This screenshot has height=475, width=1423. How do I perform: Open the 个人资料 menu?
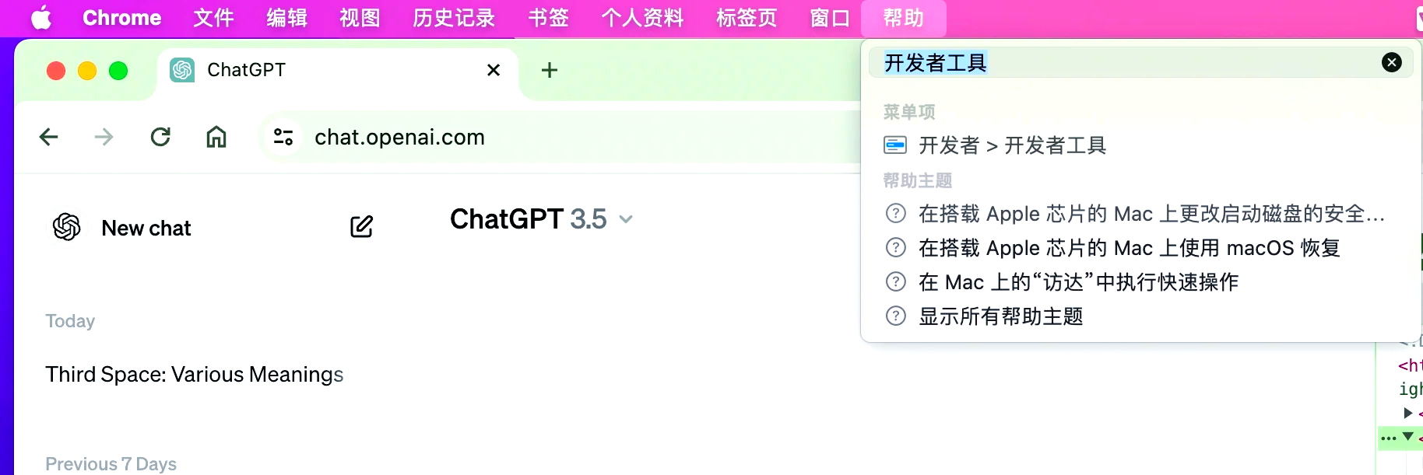pos(642,18)
